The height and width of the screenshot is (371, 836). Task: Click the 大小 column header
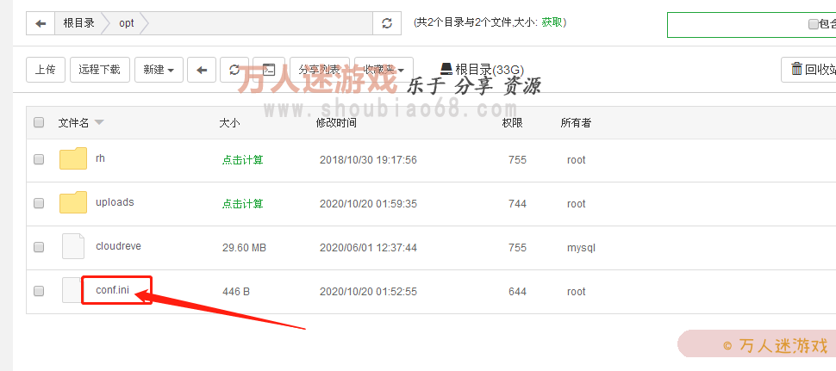230,123
